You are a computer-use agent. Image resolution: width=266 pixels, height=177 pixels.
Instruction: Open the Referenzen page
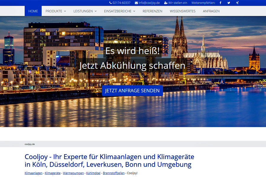(x=152, y=11)
